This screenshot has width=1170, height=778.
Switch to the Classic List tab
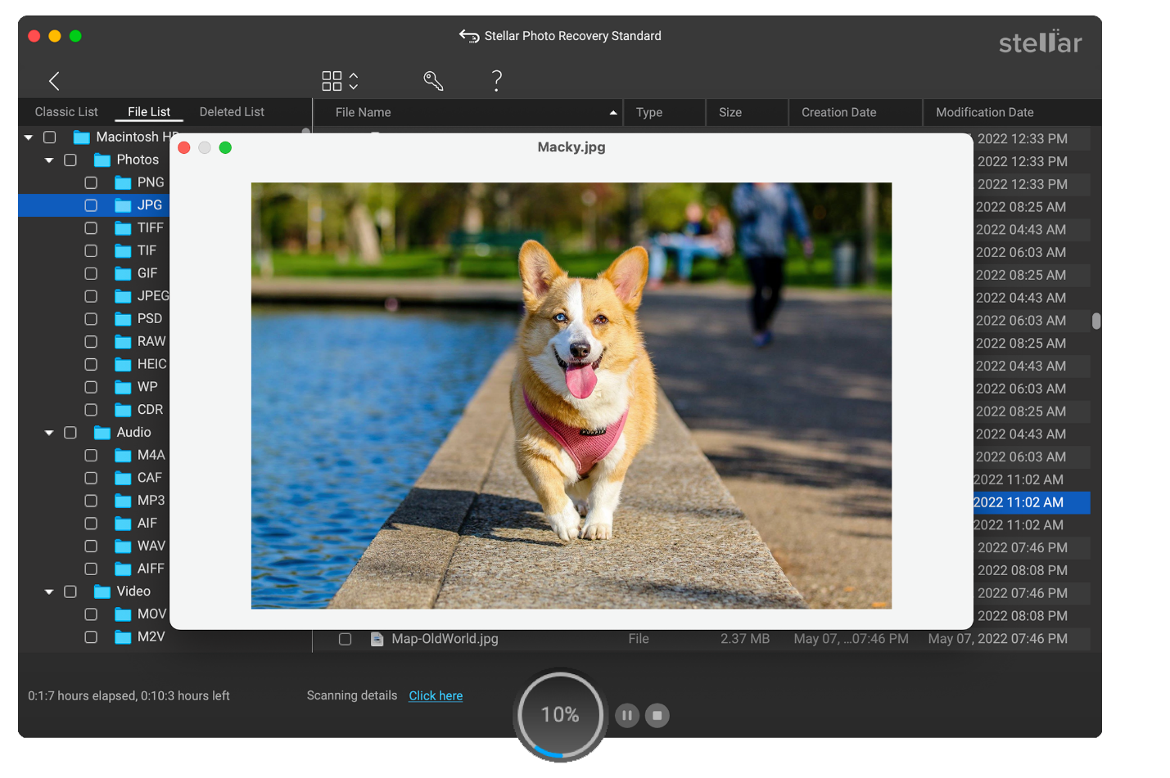[x=66, y=112]
